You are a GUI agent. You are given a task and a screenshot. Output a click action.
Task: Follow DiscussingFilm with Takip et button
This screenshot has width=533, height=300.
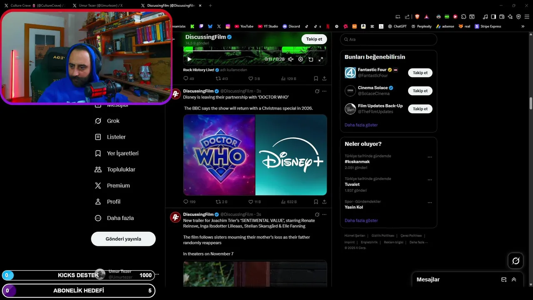tap(314, 39)
